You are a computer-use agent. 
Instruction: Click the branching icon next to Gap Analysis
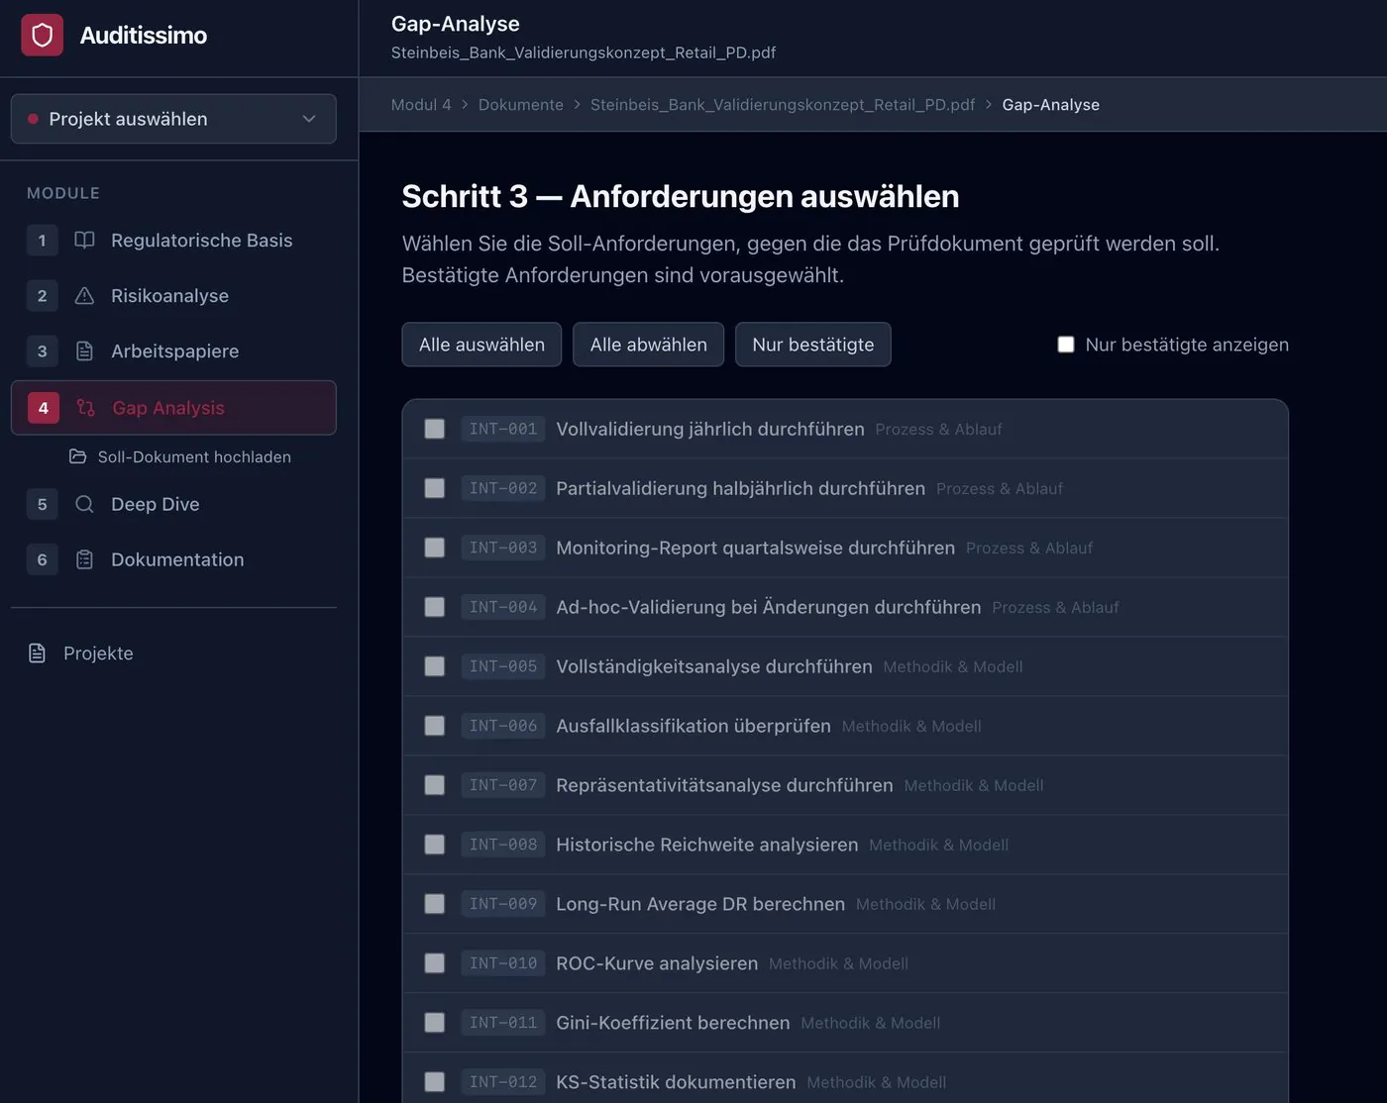pos(84,407)
